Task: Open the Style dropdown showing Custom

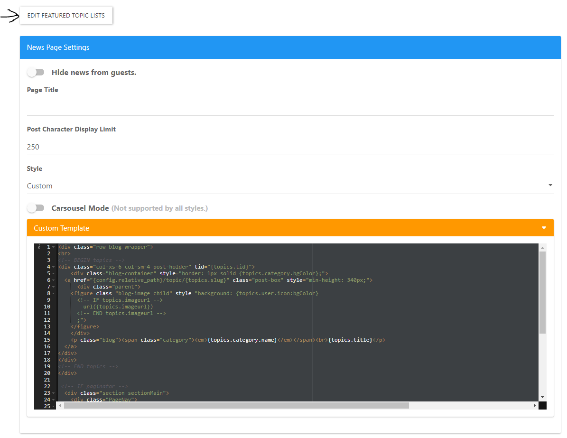Action: point(290,186)
